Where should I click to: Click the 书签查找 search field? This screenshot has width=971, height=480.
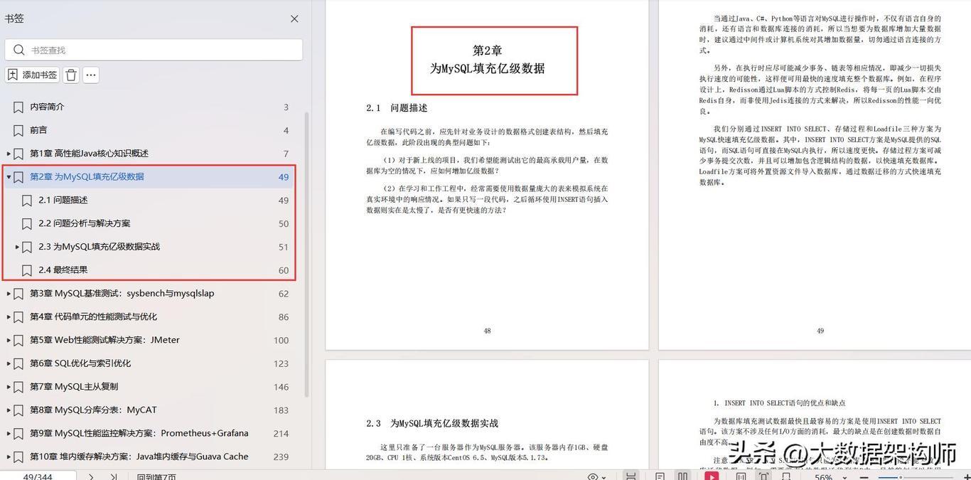pos(154,50)
